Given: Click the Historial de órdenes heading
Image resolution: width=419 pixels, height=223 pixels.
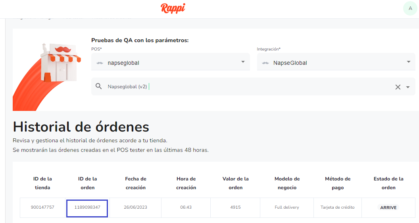Looking at the screenshot, I should click(x=81, y=127).
